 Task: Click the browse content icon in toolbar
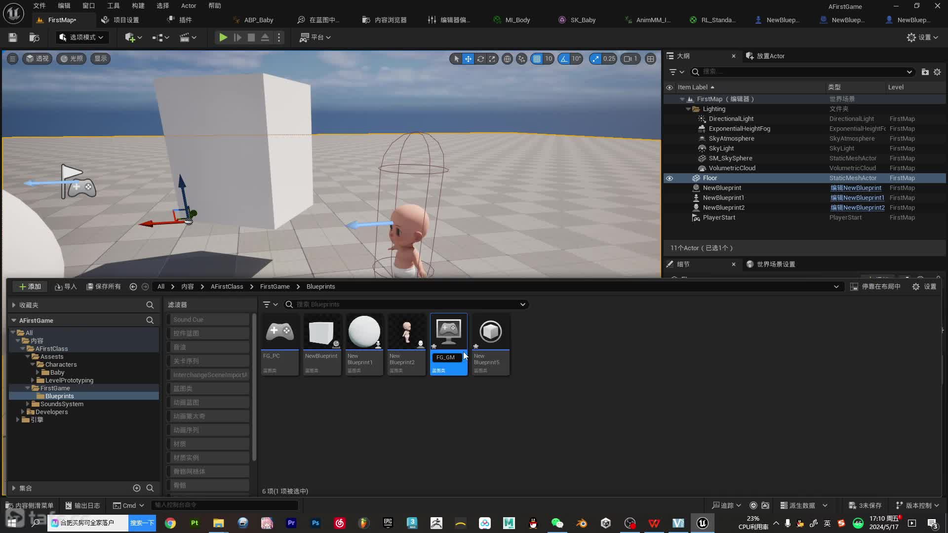tap(34, 38)
